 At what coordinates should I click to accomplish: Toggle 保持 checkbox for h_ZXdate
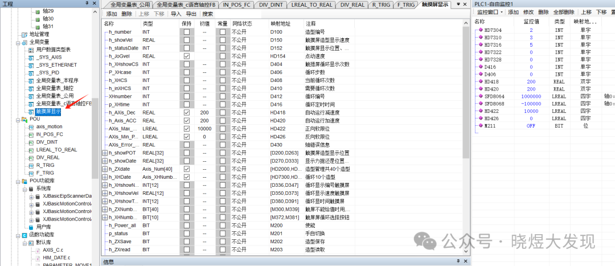click(187, 169)
